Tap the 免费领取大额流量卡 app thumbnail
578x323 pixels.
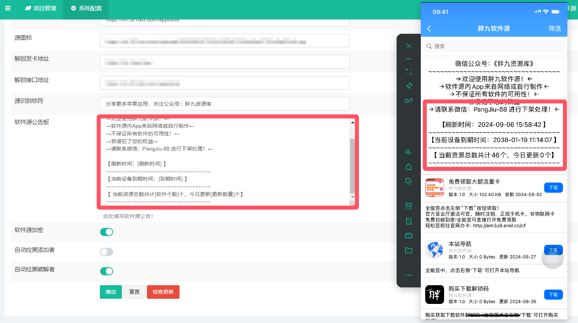pyautogui.click(x=435, y=188)
